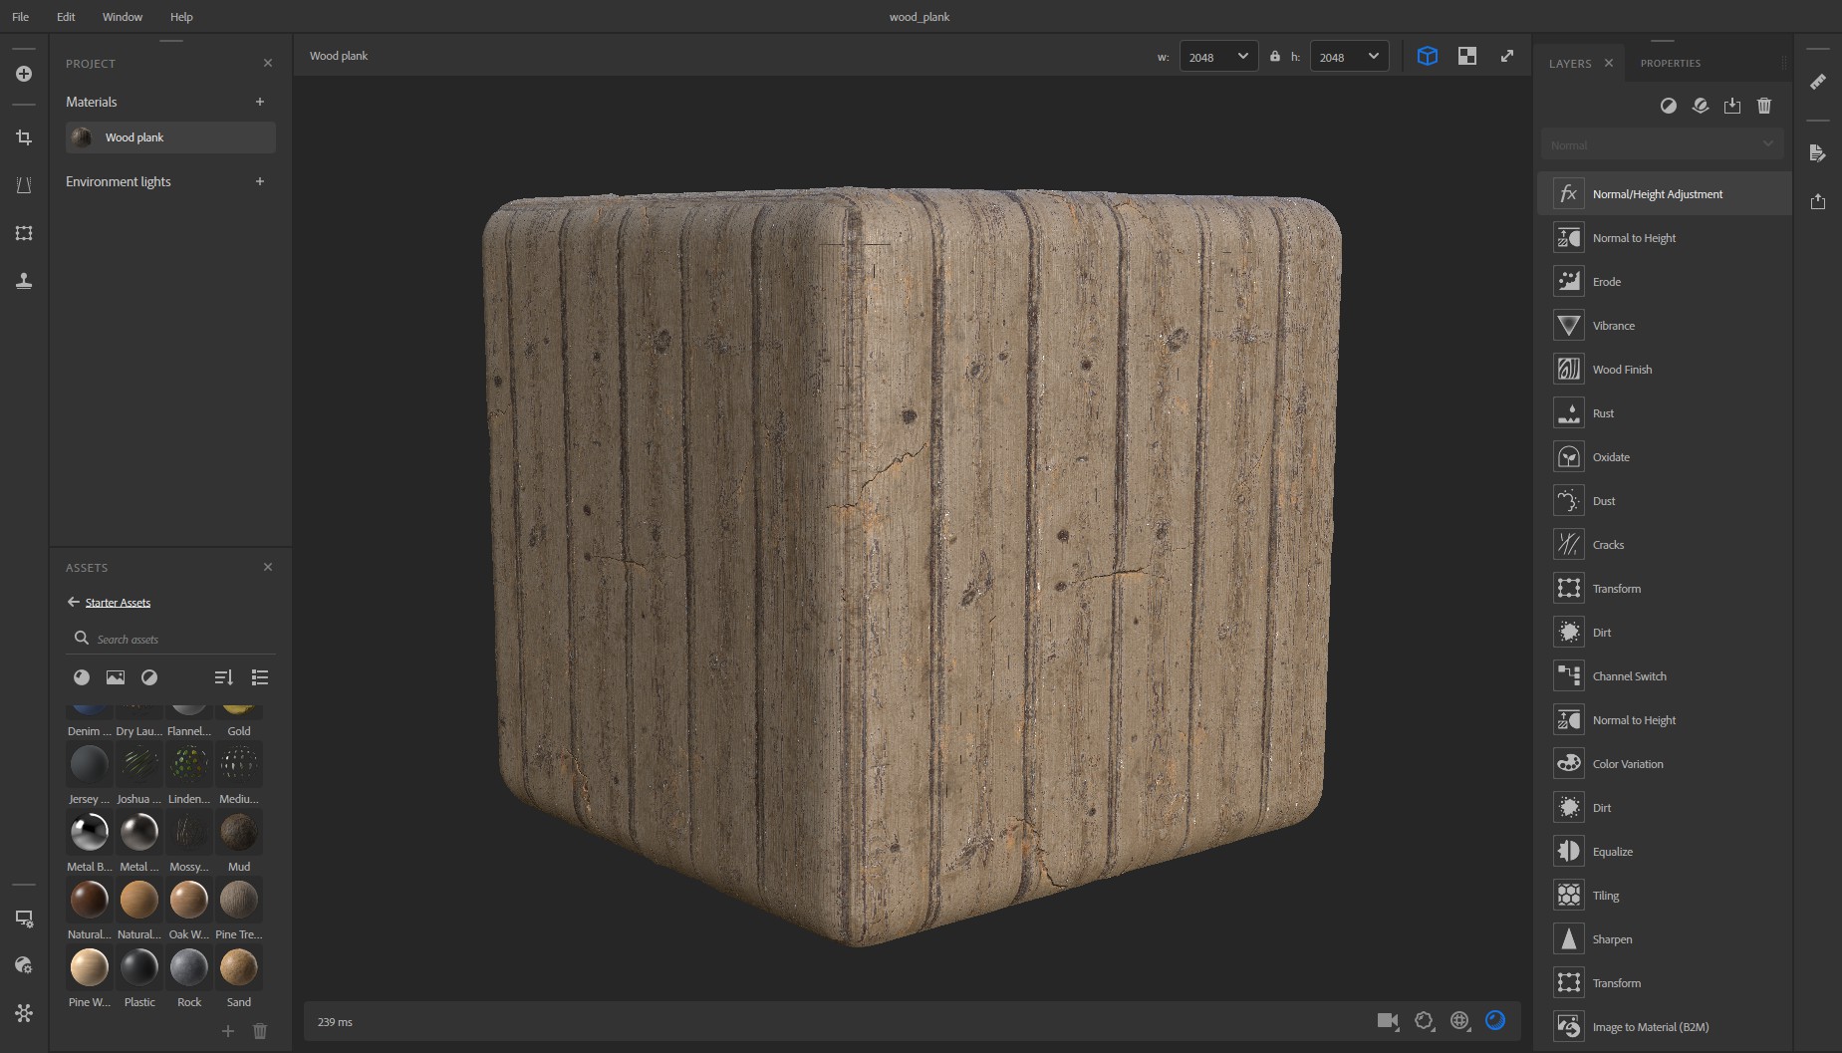Screen dimensions: 1842x1053
Task: Click the share export icon on right sidebar
Action: pos(1818,201)
